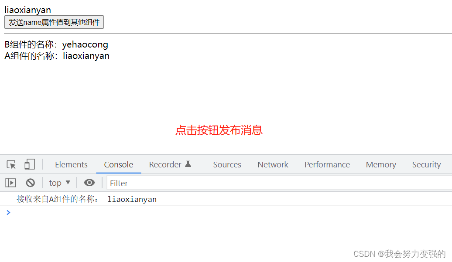Expand the JavaScript context selector
The image size is (452, 262).
(59, 182)
